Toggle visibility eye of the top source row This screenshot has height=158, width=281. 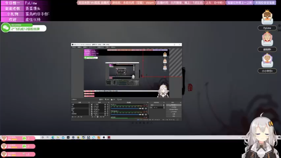pyautogui.click(x=105, y=104)
